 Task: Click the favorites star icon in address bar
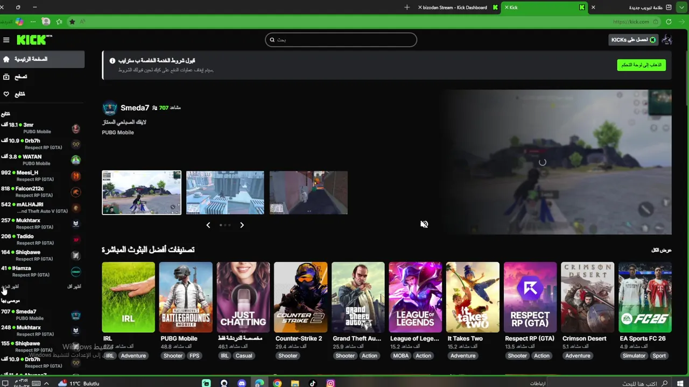coord(72,22)
